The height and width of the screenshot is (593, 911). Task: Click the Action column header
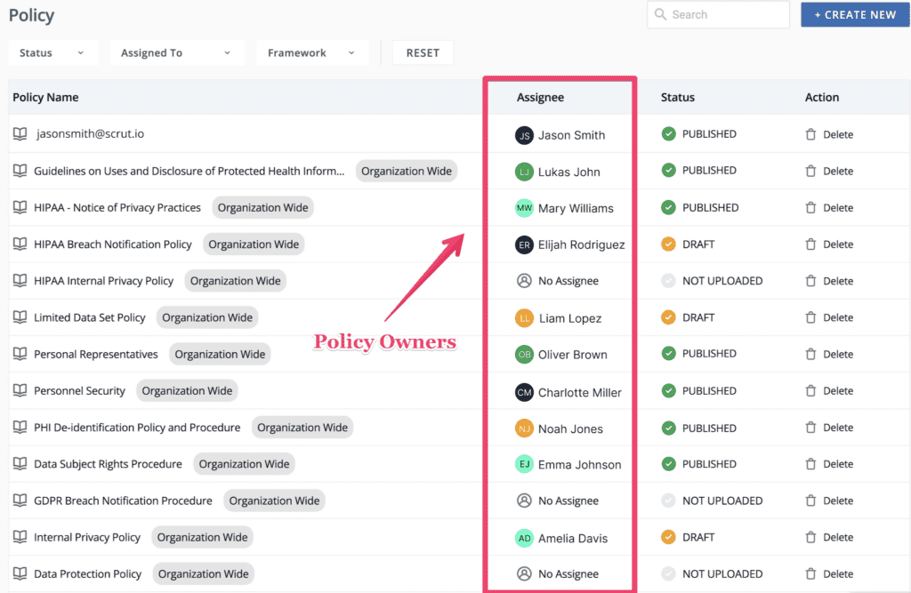tap(821, 97)
